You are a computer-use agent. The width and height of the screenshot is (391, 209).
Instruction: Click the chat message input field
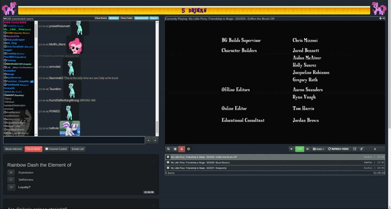click(74, 140)
